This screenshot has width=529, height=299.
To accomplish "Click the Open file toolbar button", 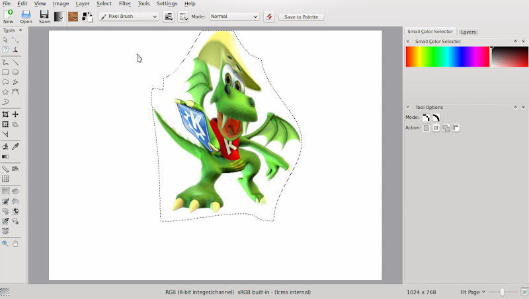I will click(26, 17).
